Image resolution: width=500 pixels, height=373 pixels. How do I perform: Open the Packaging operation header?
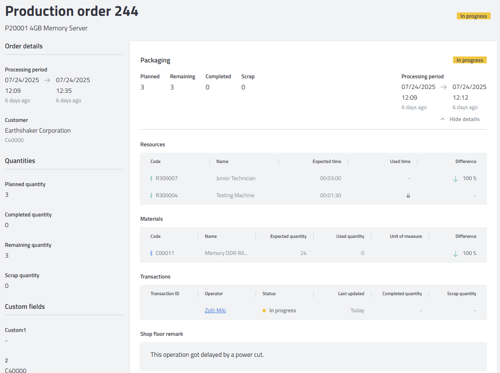tap(155, 60)
